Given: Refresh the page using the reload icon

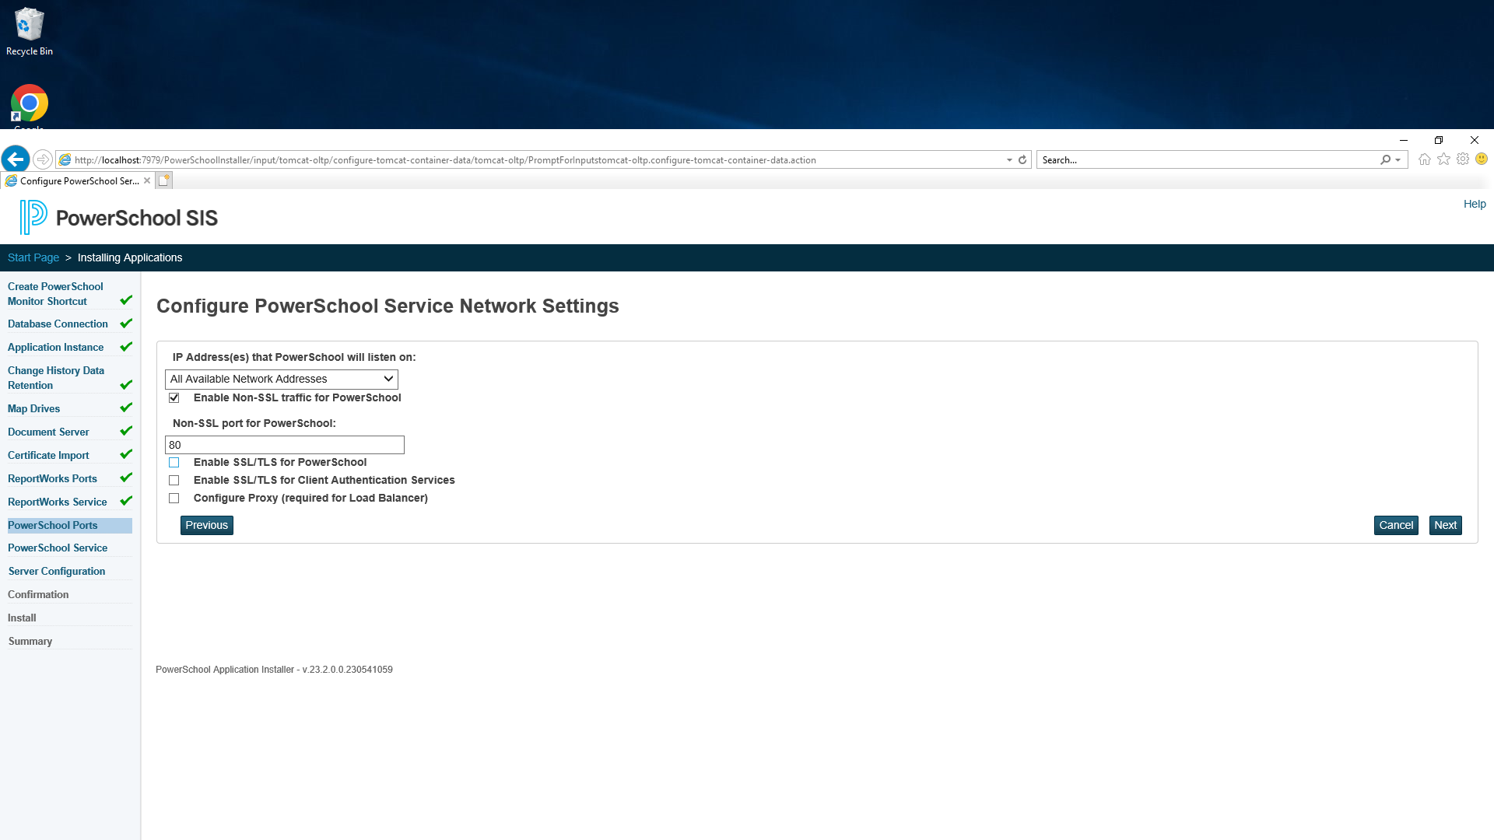Looking at the screenshot, I should pos(1022,159).
